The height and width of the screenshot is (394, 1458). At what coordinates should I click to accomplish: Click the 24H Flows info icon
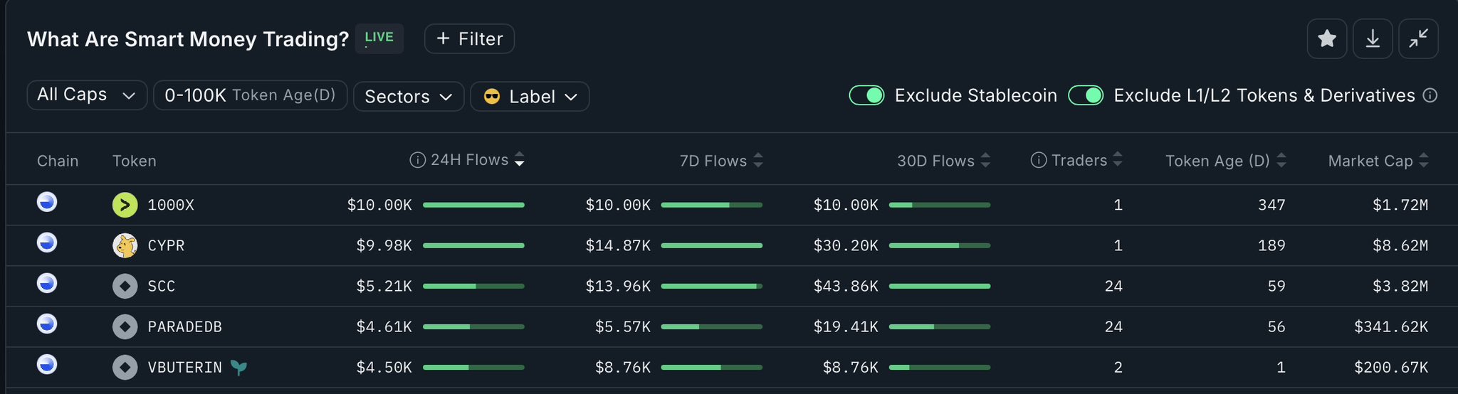[417, 160]
